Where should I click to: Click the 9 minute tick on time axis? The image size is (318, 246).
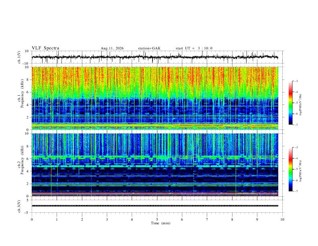257,219
